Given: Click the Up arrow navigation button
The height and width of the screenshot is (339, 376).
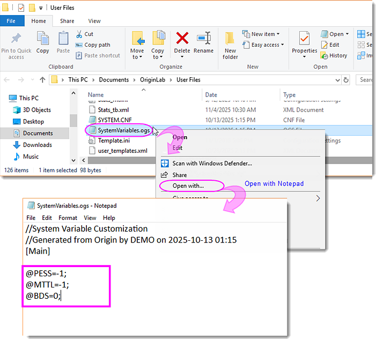Looking at the screenshot, I should click(42, 80).
